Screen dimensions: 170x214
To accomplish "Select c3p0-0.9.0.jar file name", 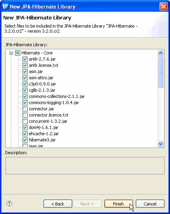I will pos(42,84).
